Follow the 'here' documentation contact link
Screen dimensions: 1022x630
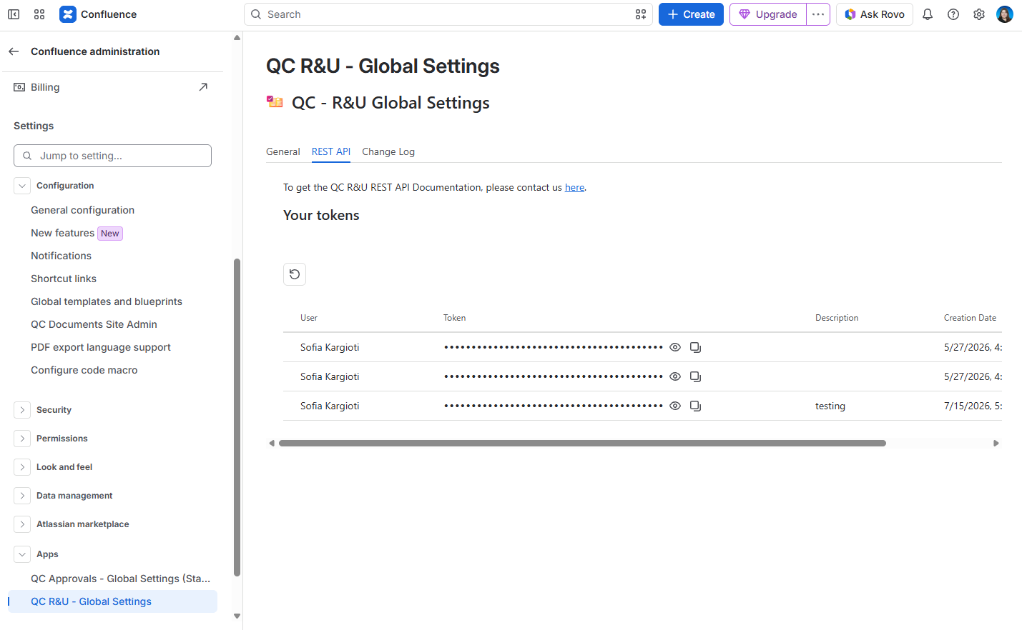click(574, 187)
